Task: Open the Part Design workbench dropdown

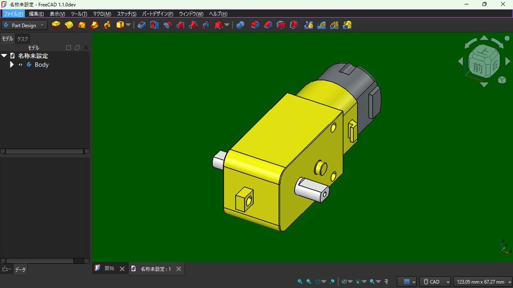Action: 24,26
